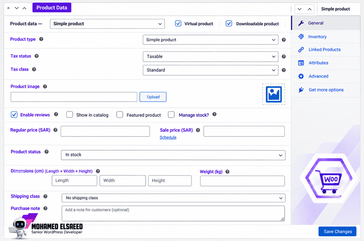Viewport: 364px width, 241px height.
Task: Click the small triangle toggle before Product Data
Action: [x=9, y=8]
